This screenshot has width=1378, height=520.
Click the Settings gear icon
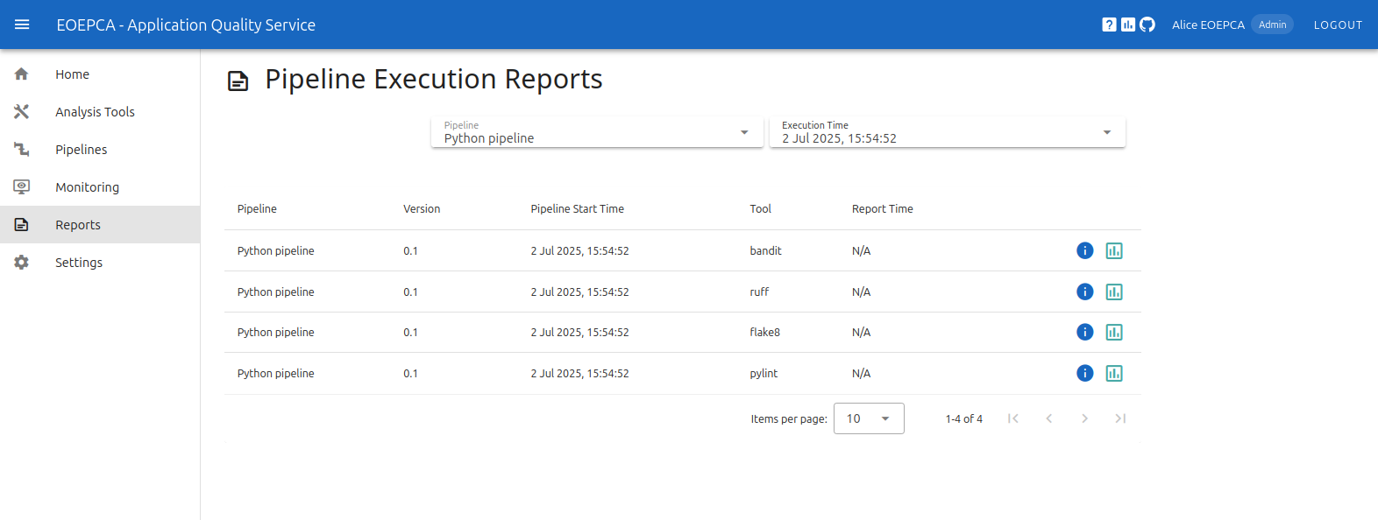pos(22,263)
